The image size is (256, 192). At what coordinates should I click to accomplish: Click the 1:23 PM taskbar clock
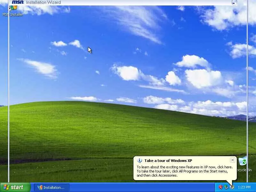(244, 187)
